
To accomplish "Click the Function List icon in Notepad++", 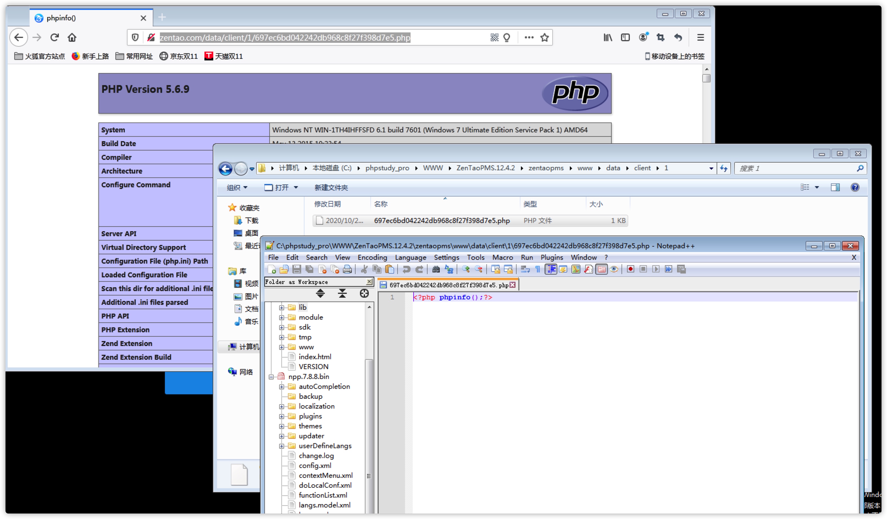I will (589, 270).
